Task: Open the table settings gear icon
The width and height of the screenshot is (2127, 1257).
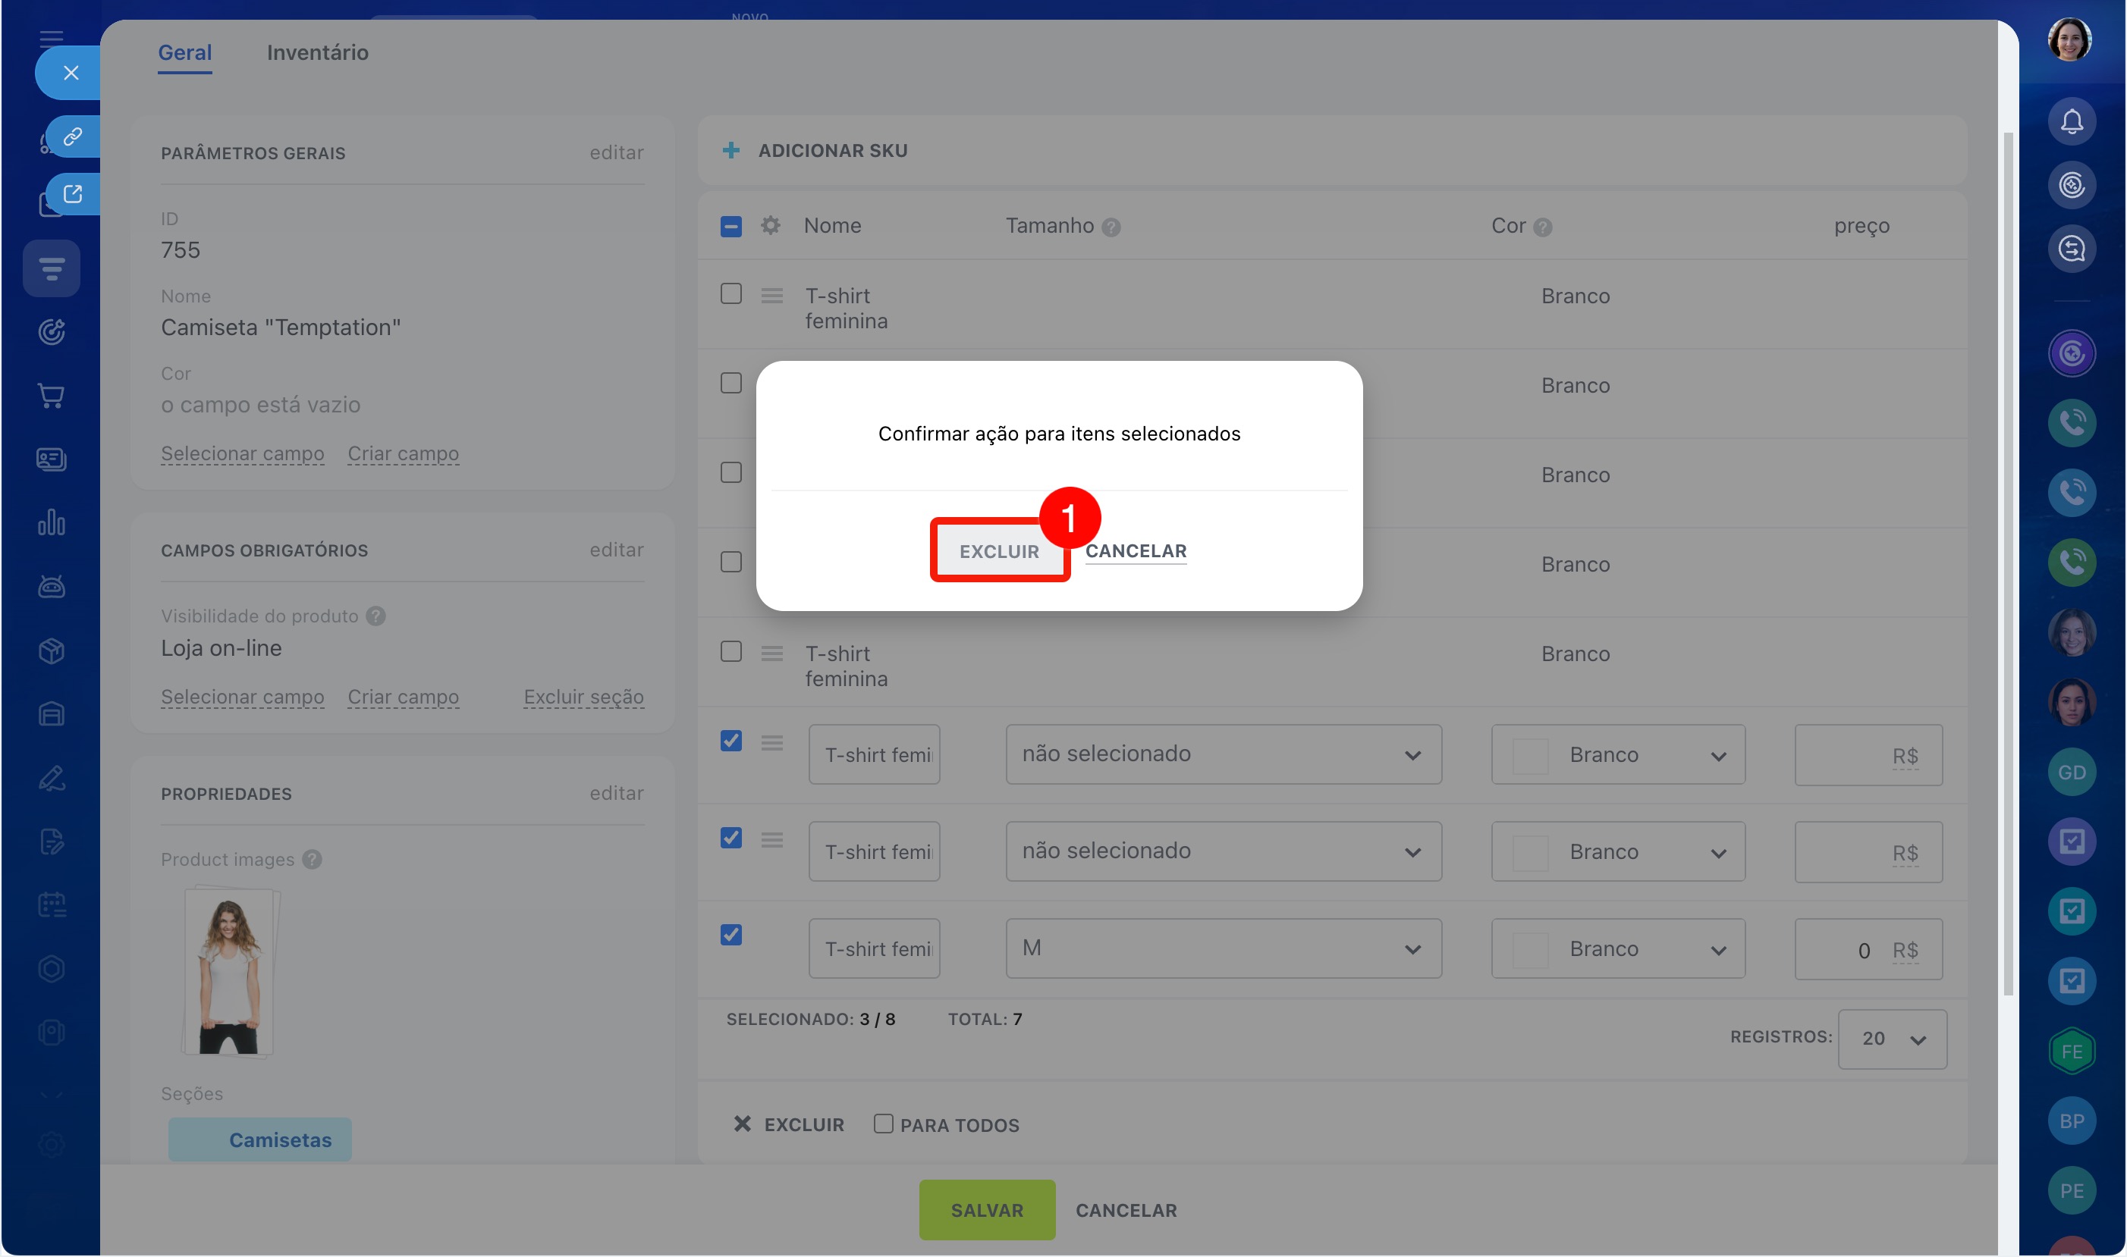Action: coord(769,226)
